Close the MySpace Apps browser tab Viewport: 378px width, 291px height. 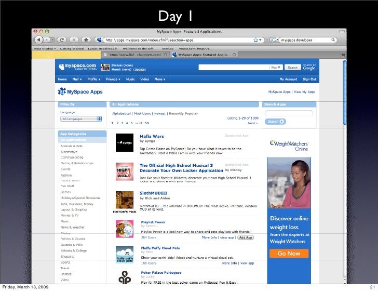click(x=234, y=55)
